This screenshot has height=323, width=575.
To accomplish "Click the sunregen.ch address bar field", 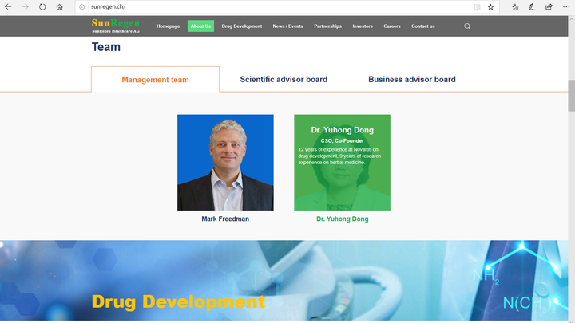I will [x=280, y=7].
